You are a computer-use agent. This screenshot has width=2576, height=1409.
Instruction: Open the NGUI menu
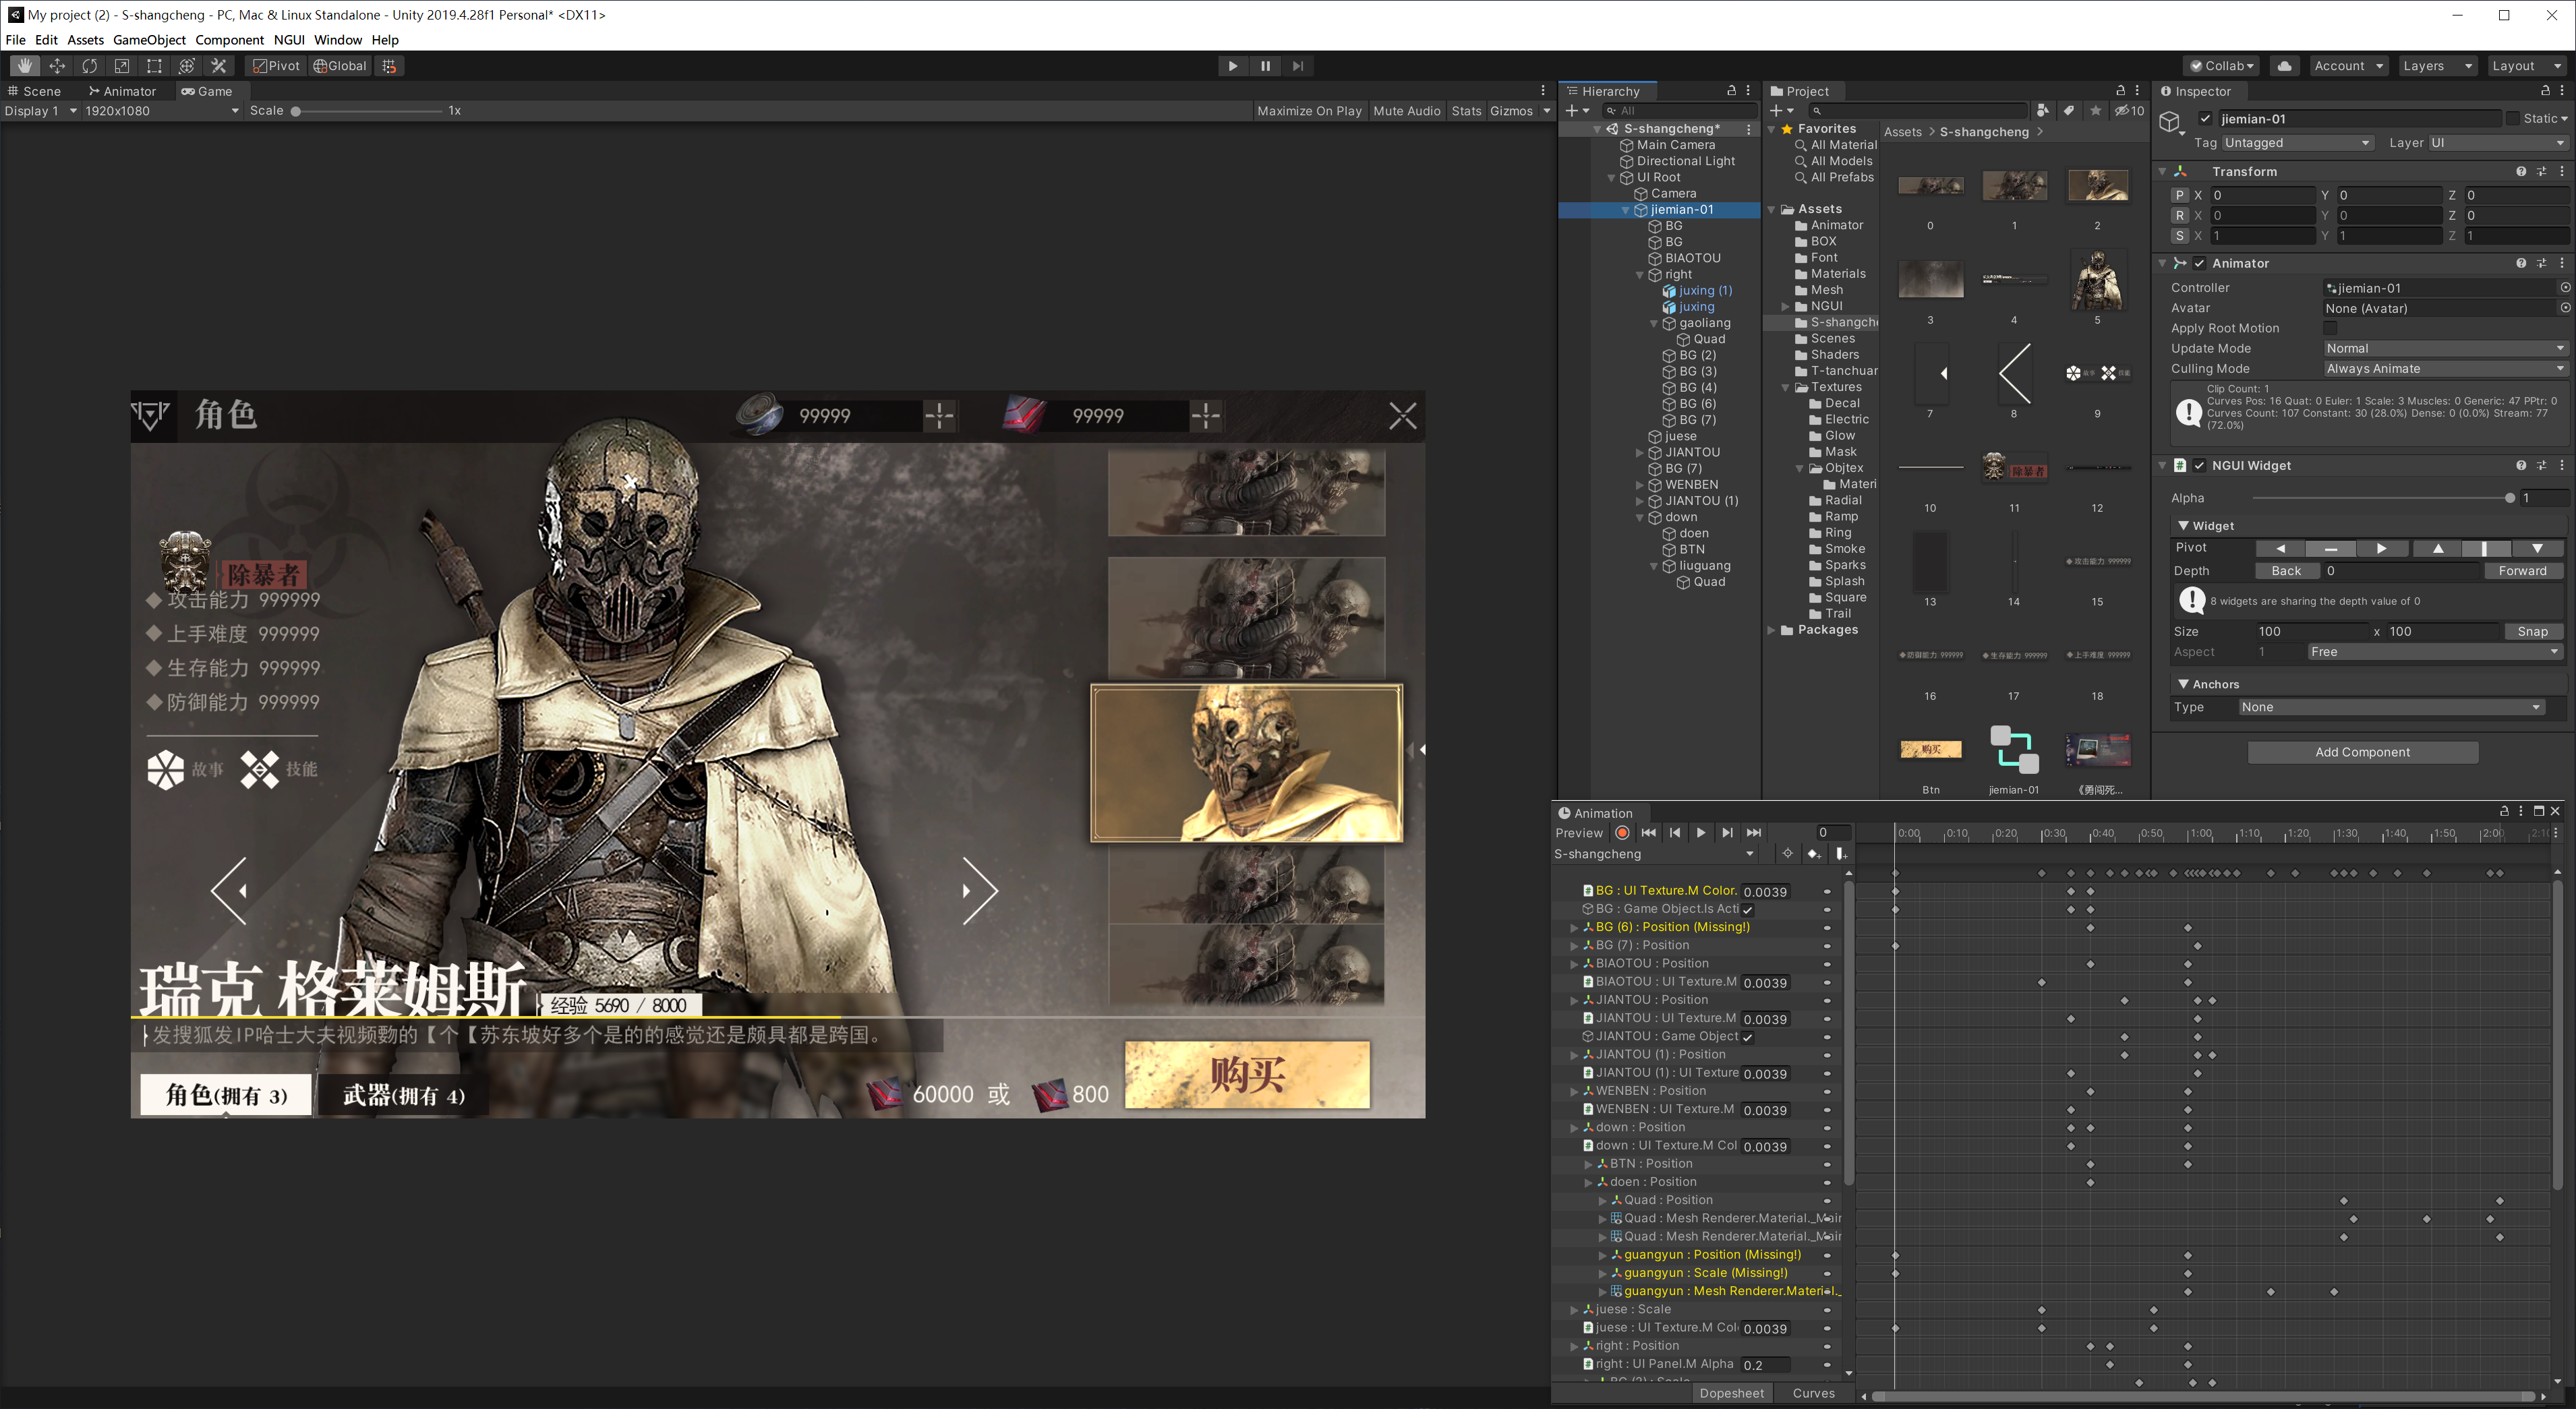(x=289, y=40)
